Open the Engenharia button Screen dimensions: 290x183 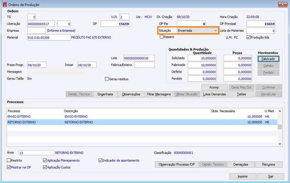pos(105,94)
